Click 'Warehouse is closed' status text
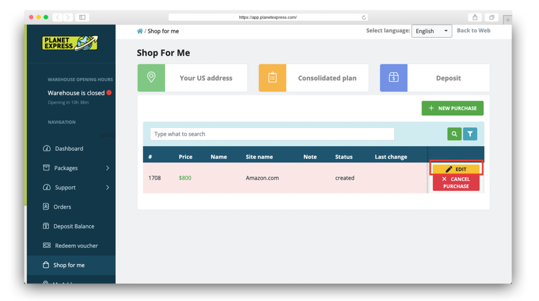The height and width of the screenshot is (301, 539). [x=76, y=93]
